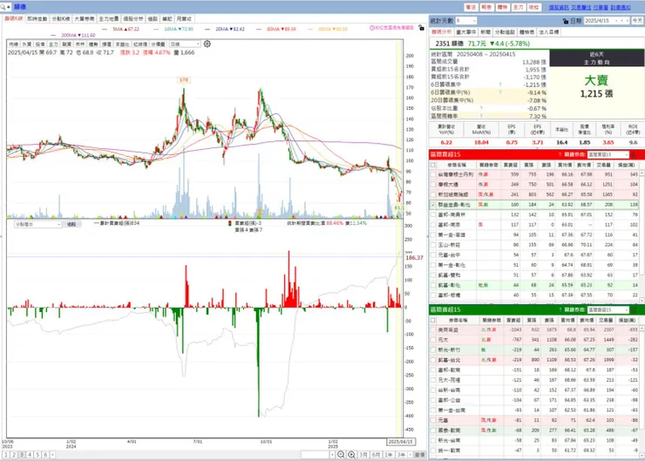Viewport: 645px width, 461px height.
Task: Click the stock search magnifier icon
Action: (x=3, y=7)
